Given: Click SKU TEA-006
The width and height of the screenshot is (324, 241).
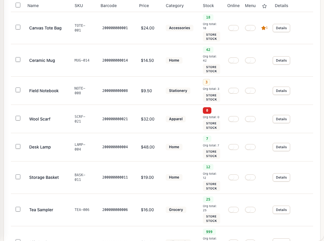Looking at the screenshot, I should pos(82,210).
